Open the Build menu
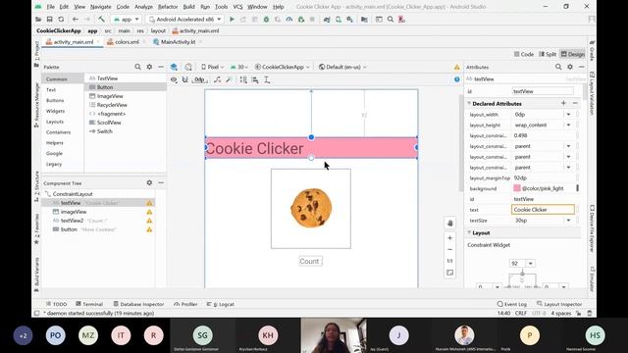 click(188, 7)
